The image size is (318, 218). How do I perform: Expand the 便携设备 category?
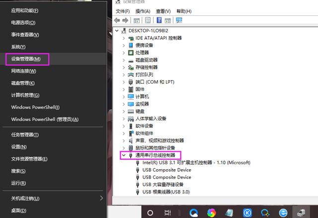tap(124, 45)
